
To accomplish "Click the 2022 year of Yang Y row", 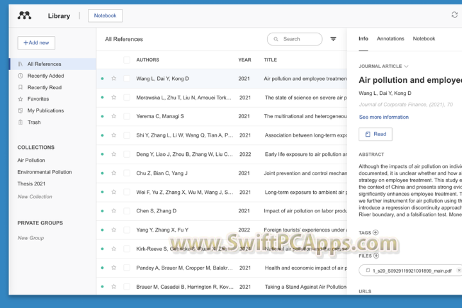I will 244,230.
